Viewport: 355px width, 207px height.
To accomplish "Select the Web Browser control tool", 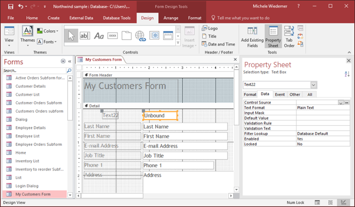I will click(154, 36).
